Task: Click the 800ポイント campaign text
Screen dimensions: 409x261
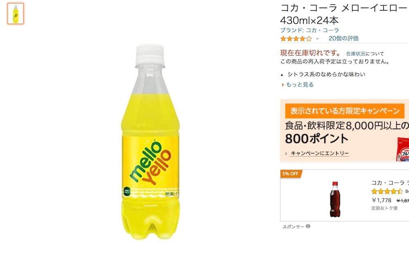Action: click(317, 139)
